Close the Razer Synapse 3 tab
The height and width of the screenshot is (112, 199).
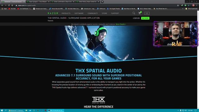point(49,2)
